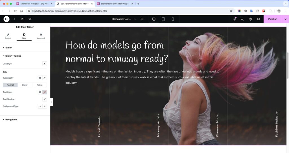Open Typography global globe icon
The height and width of the screenshot is (153, 289).
point(40,78)
